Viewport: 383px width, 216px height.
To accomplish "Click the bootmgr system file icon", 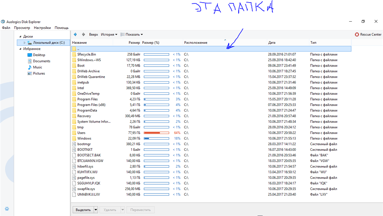I will 74,144.
